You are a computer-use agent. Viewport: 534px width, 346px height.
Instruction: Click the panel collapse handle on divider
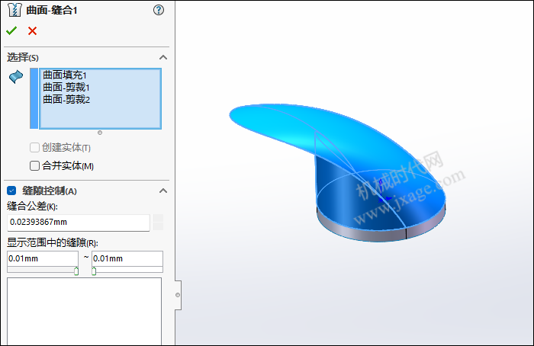tap(178, 295)
